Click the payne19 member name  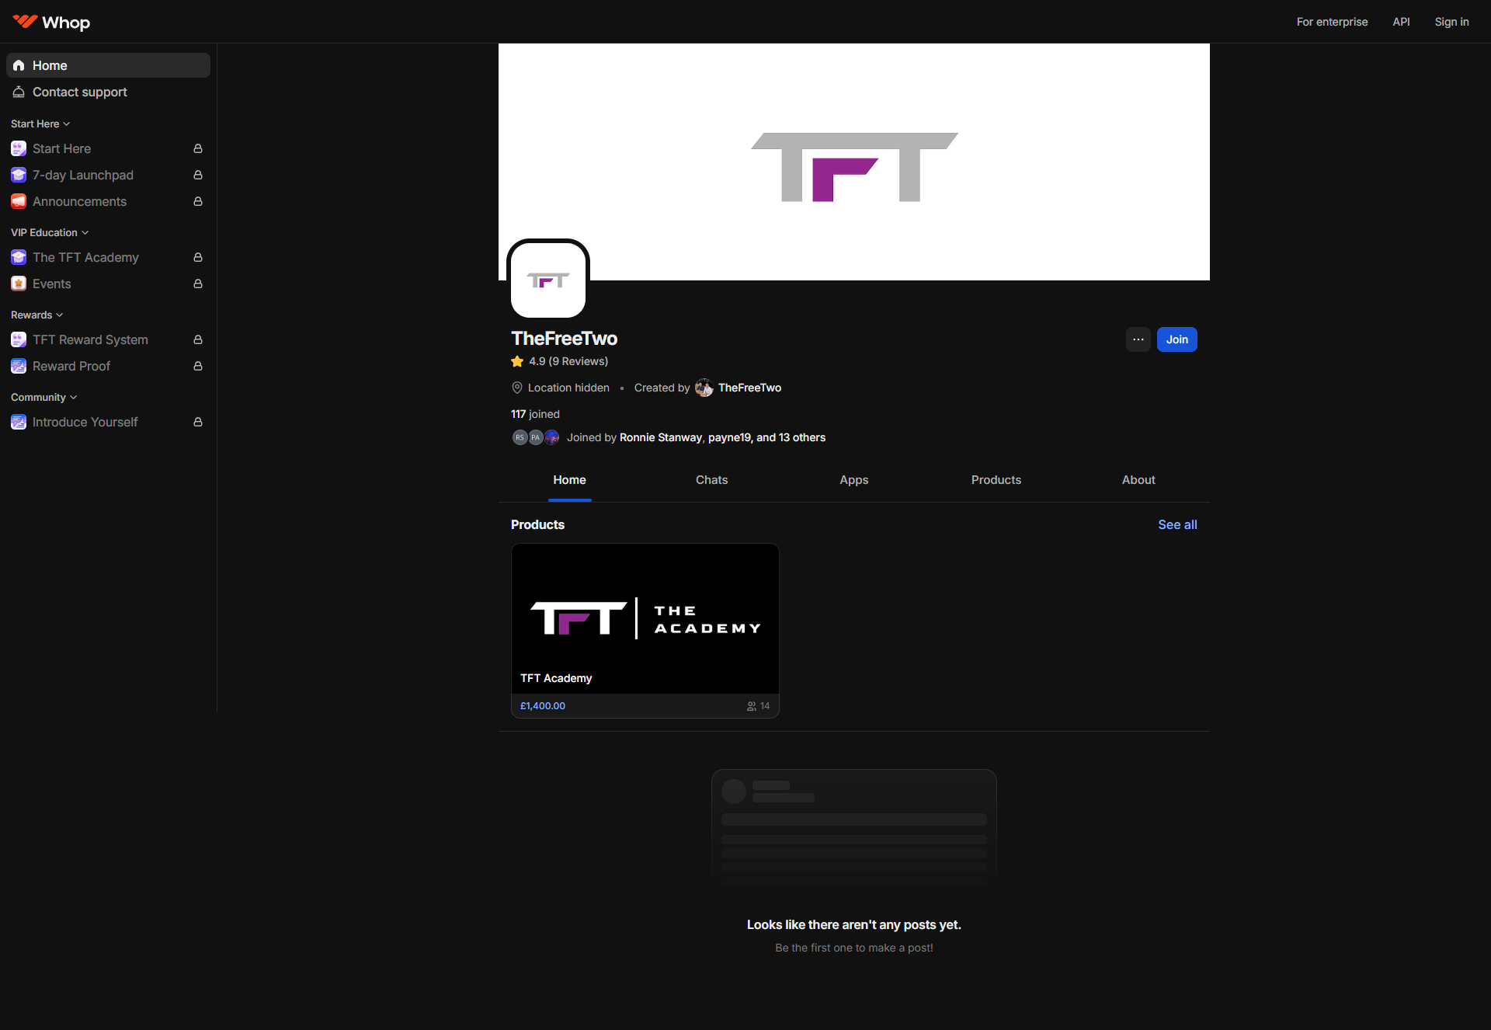click(x=729, y=437)
